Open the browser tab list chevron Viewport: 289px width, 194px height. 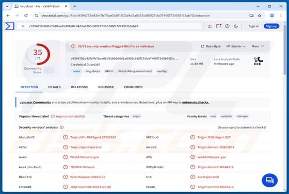pyautogui.click(x=7, y=6)
